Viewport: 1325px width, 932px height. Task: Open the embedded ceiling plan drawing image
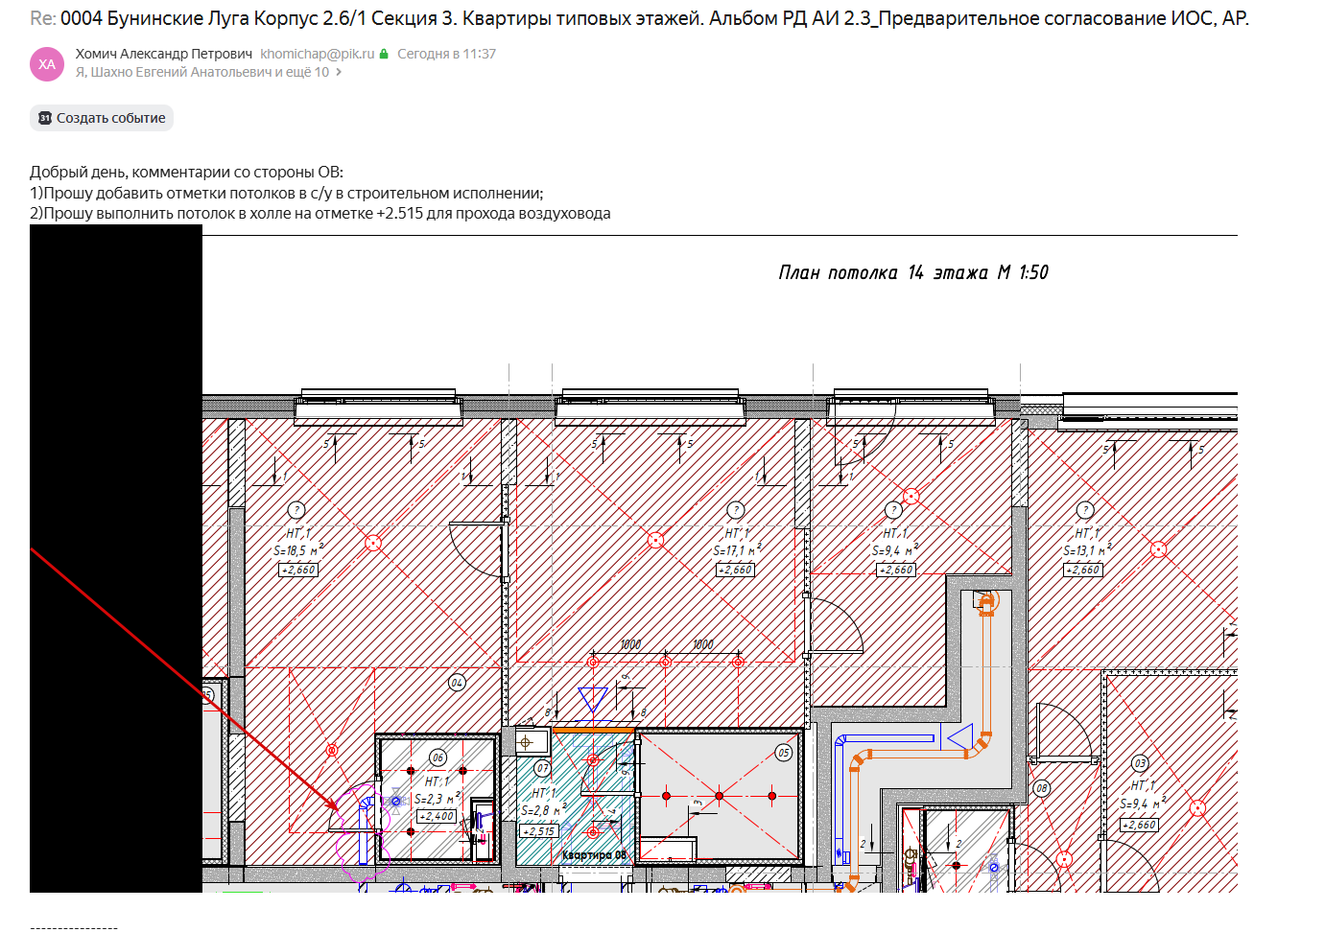pos(633,559)
